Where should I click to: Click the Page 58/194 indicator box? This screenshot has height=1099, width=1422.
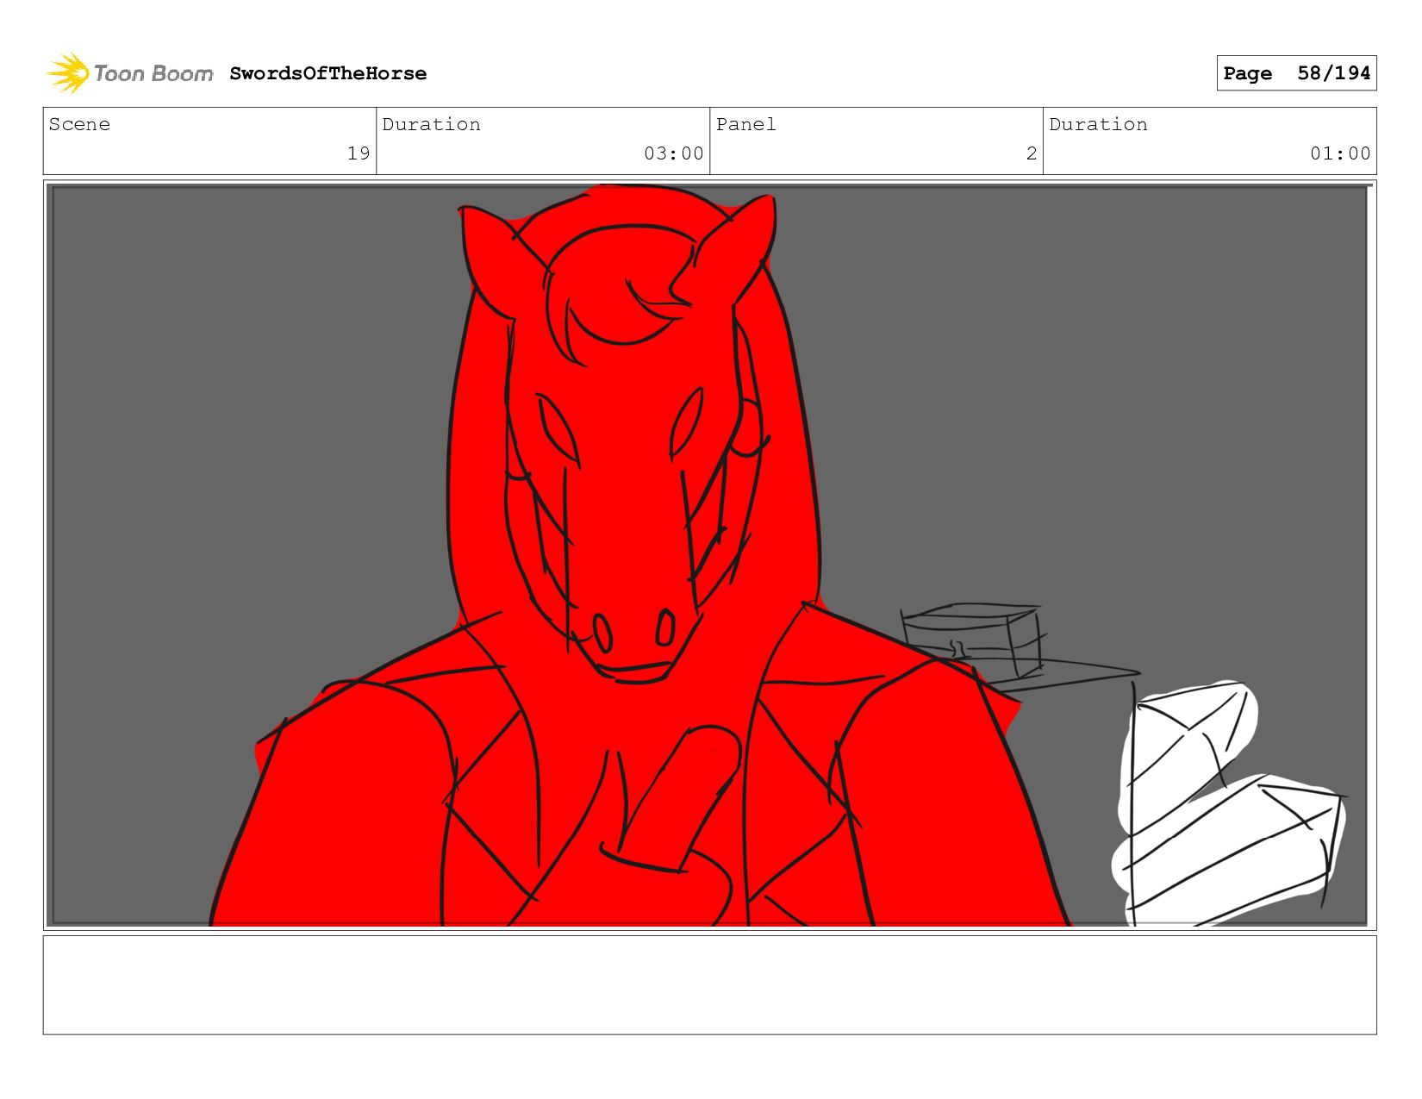[x=1295, y=73]
